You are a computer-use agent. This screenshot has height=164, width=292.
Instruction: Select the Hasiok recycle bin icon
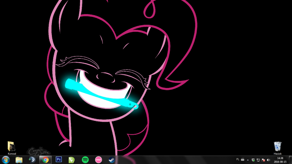tap(277, 147)
